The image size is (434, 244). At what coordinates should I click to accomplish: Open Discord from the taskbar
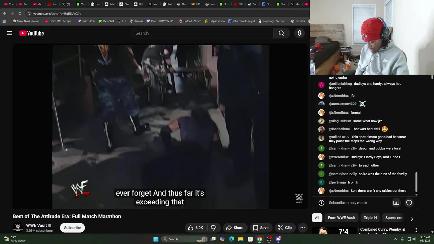tap(278, 239)
